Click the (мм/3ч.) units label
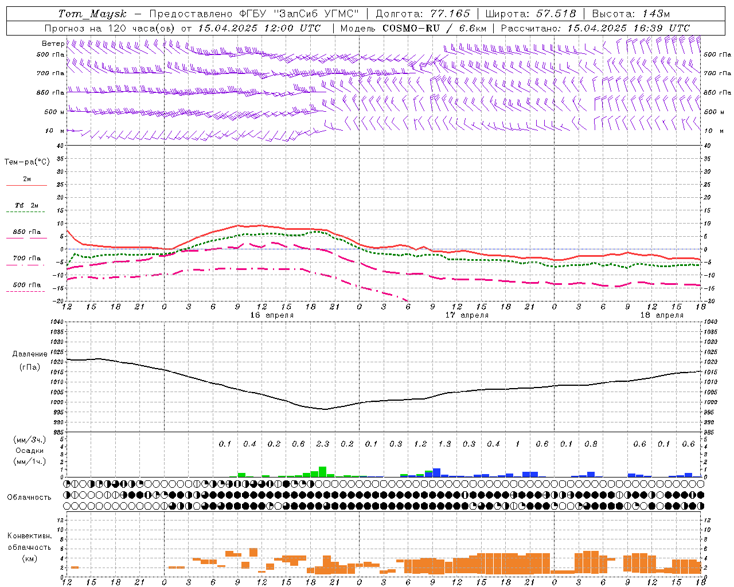Screen dimensions: 734x587 [x=30, y=440]
